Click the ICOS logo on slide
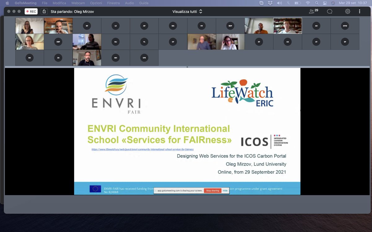Image resolution: width=372 pixels, height=232 pixels. click(264, 142)
